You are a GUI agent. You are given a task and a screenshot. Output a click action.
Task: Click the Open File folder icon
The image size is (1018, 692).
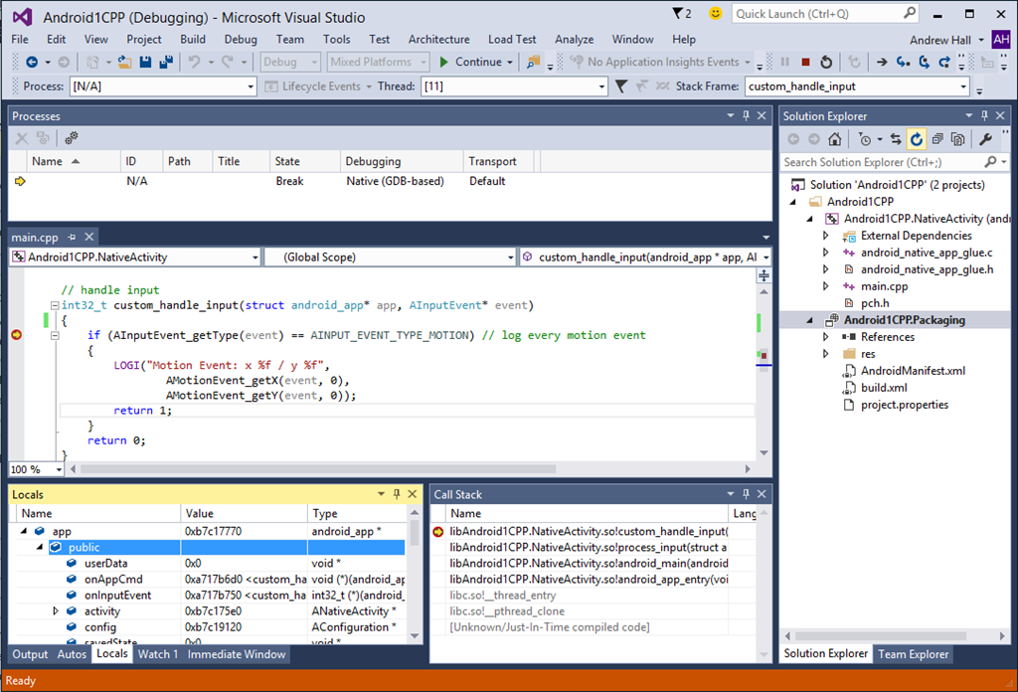pyautogui.click(x=124, y=62)
